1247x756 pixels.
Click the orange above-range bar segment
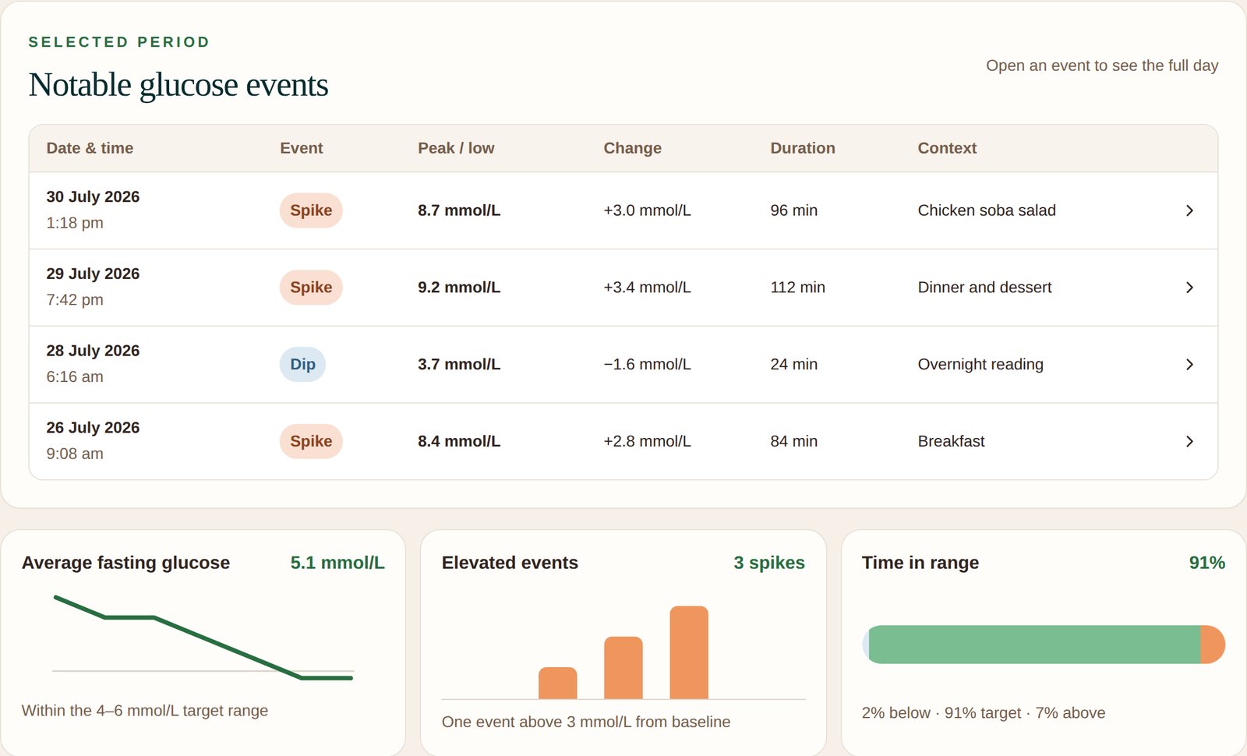[1213, 645]
